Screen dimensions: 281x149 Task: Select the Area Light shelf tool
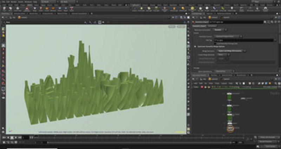156,9
